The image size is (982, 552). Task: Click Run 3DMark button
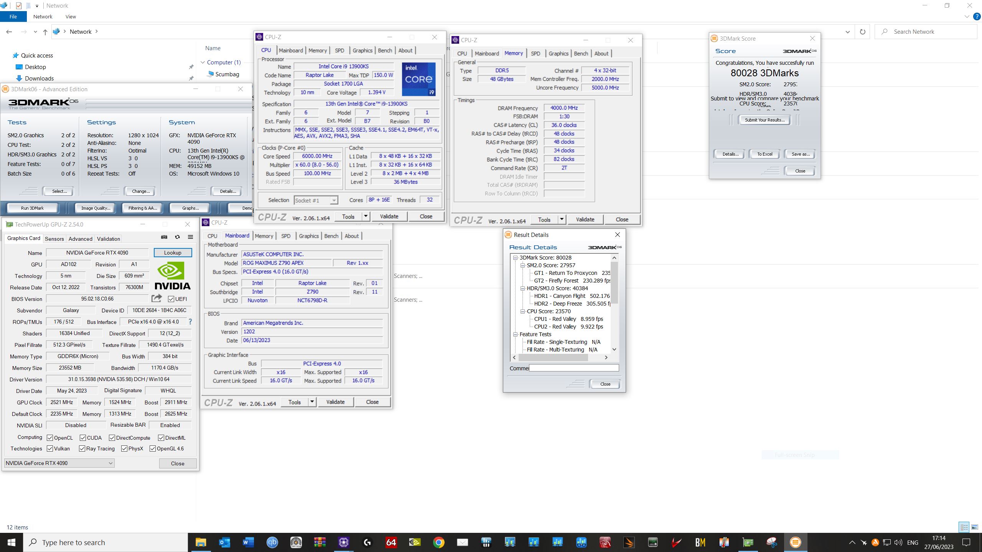(32, 208)
